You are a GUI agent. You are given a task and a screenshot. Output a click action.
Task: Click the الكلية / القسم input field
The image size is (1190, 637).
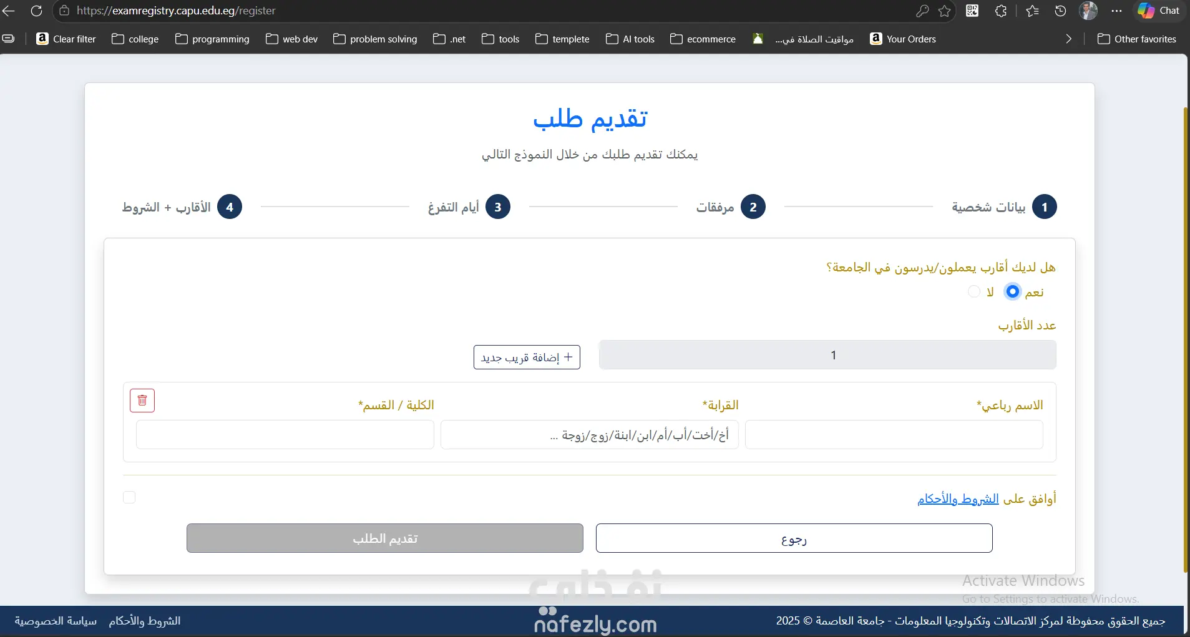[x=285, y=434]
